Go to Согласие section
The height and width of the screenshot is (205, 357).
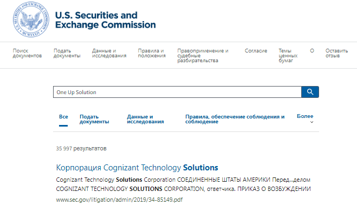(256, 51)
